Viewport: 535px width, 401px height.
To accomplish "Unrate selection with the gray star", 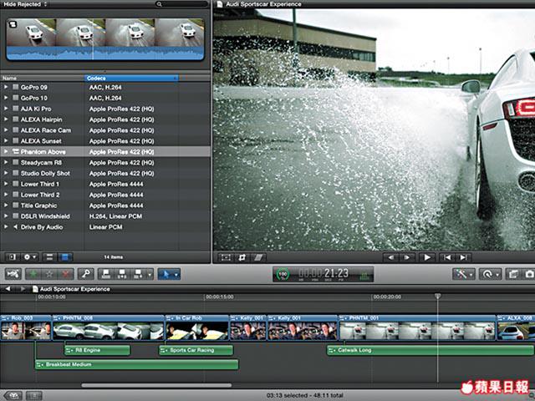I will (49, 274).
